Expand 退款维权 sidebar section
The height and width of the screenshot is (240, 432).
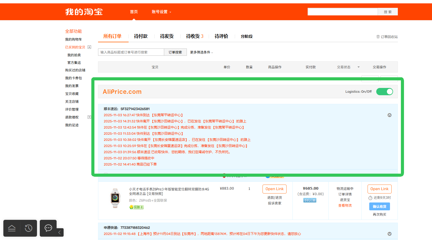89,117
